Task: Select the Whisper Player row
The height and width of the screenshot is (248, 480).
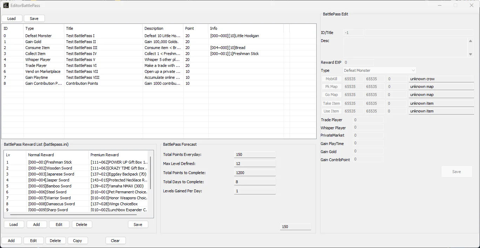Action: point(159,60)
